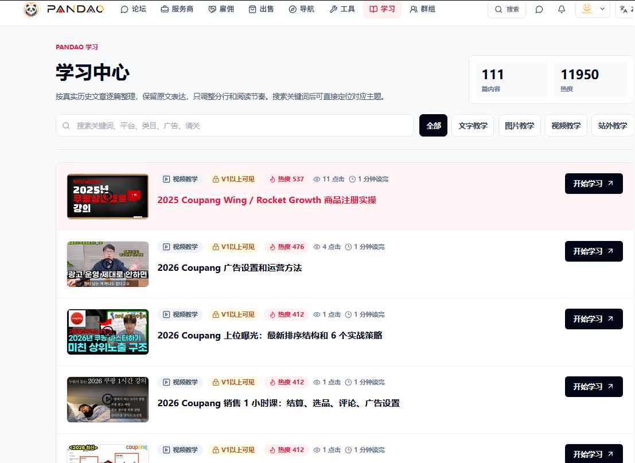Viewport: 635px width, 463px height.
Task: Click 热度 537 flame badge
Action: pyautogui.click(x=287, y=179)
